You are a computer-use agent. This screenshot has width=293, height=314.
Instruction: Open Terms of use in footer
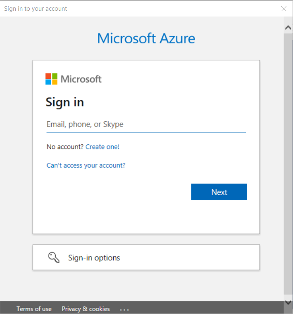tap(34, 309)
